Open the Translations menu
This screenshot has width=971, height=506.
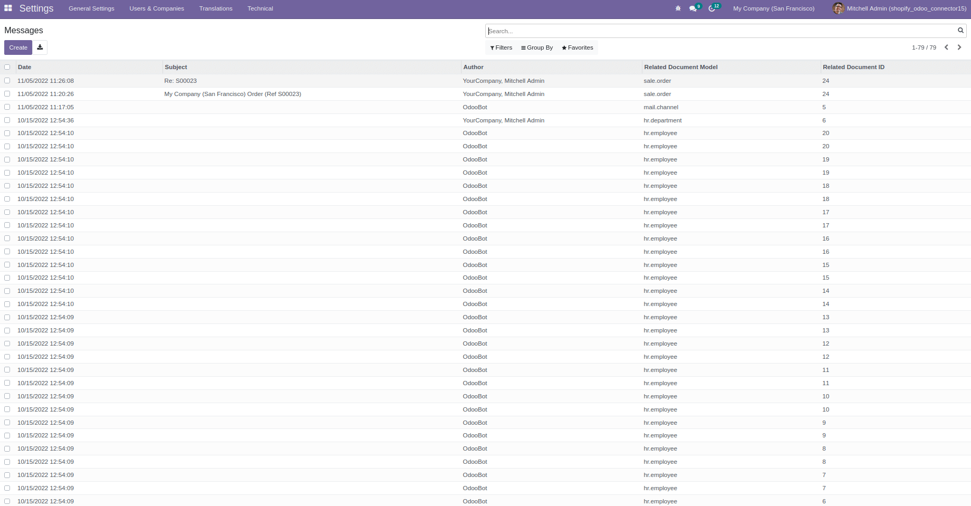pyautogui.click(x=216, y=8)
